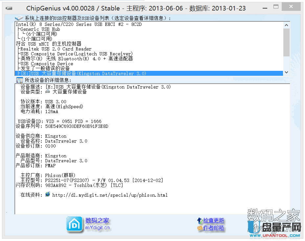Click the mYdigit.cn house logo icon
This screenshot has height=241, width=305.
(75, 224)
